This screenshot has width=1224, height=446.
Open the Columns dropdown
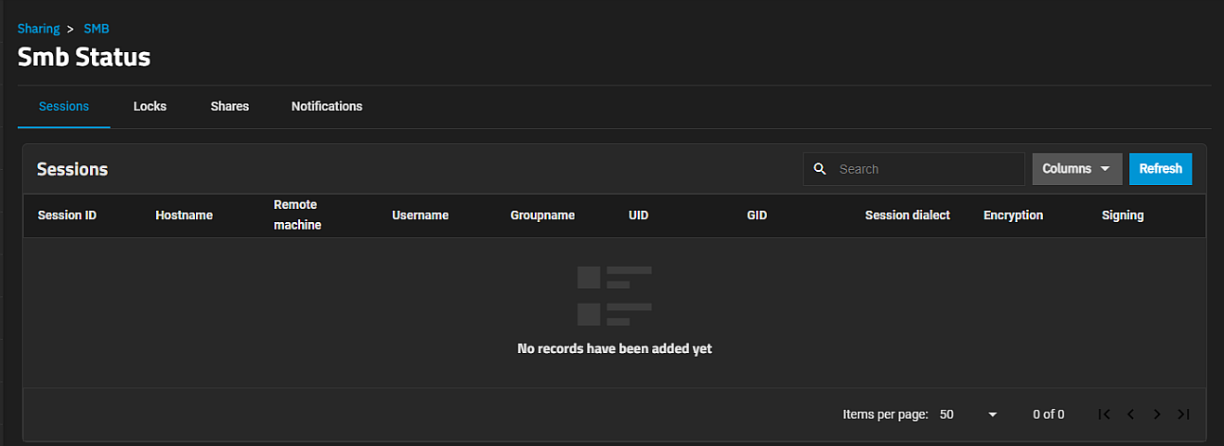[x=1076, y=169]
